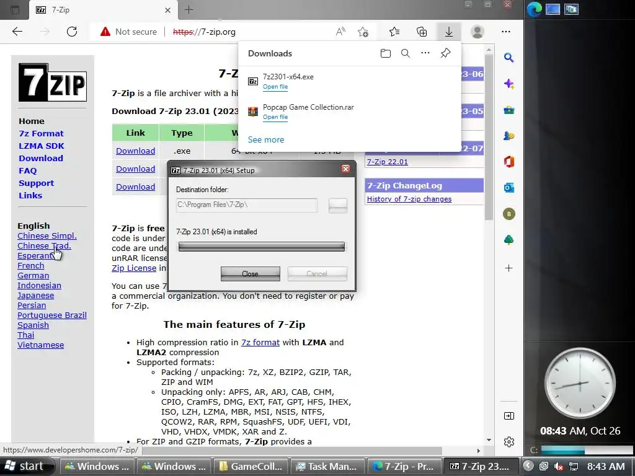Open the tree sidebar icon

[509, 240]
